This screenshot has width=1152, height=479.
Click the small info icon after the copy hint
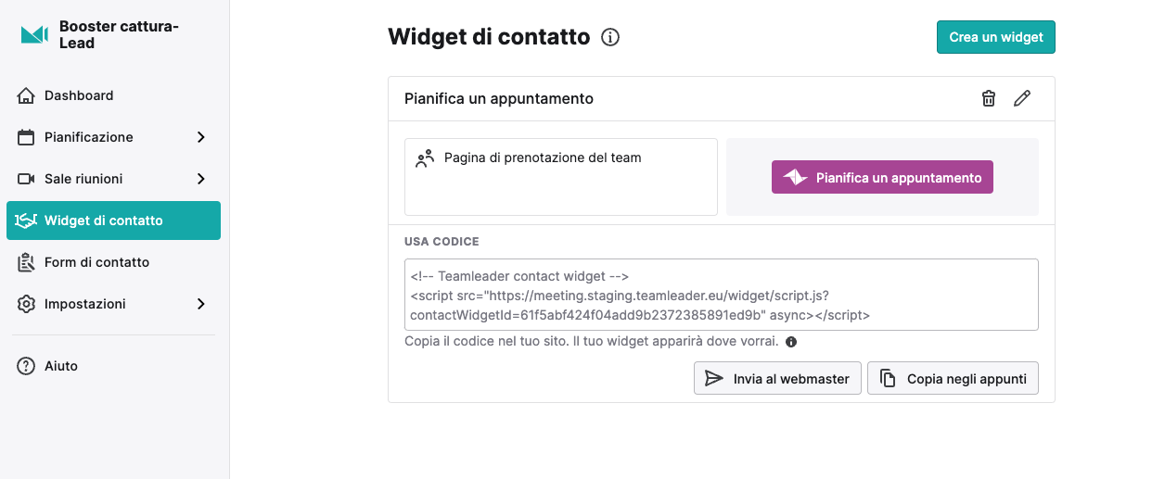point(791,342)
